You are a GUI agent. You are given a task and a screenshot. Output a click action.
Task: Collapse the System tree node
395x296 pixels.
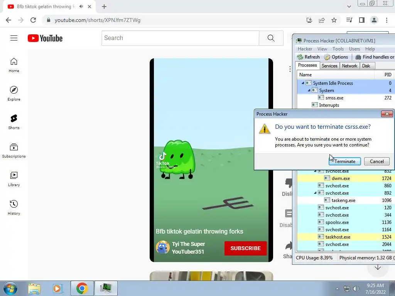click(x=309, y=90)
